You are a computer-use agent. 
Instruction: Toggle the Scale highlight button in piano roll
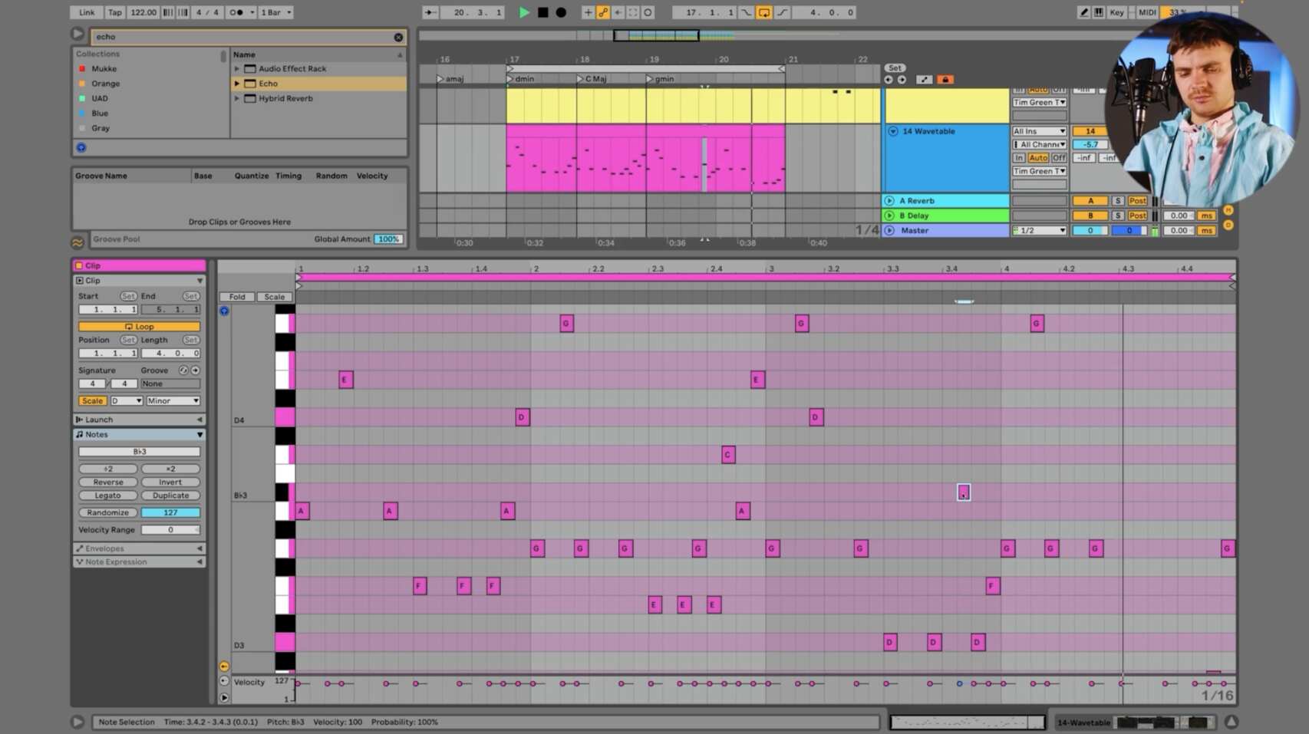click(x=274, y=297)
